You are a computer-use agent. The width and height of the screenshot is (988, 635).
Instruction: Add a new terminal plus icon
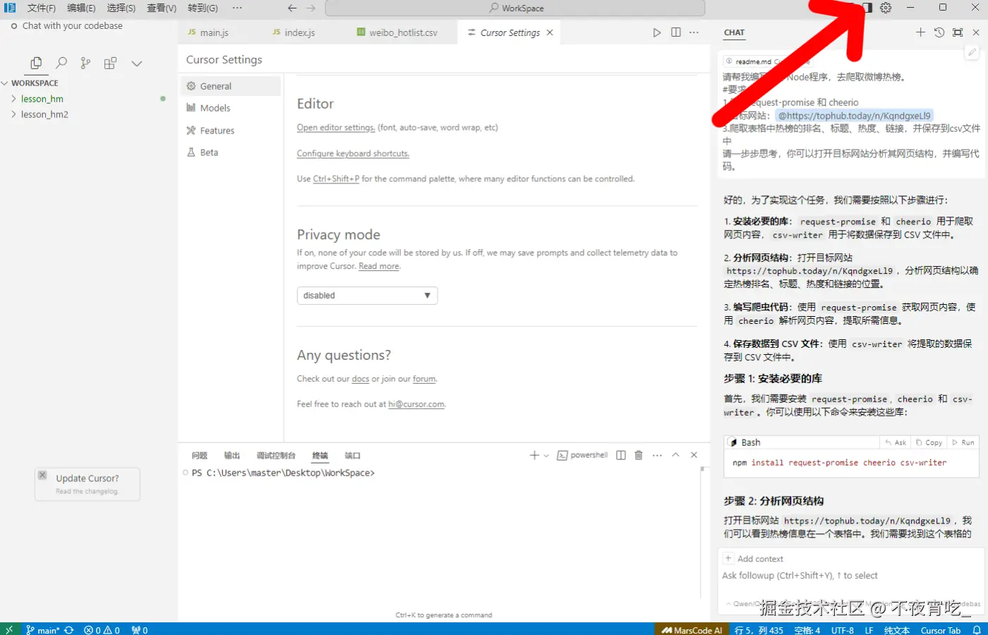[534, 455]
